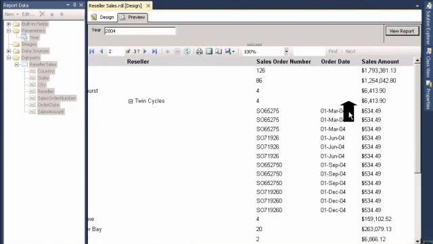433x244 pixels.
Task: Click back to parent report icon
Action: click(167, 52)
